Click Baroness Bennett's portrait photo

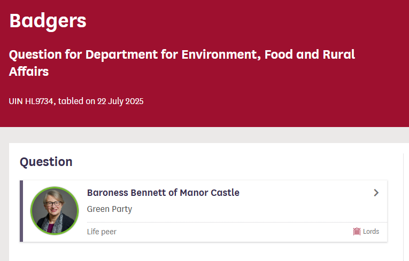pyautogui.click(x=55, y=211)
